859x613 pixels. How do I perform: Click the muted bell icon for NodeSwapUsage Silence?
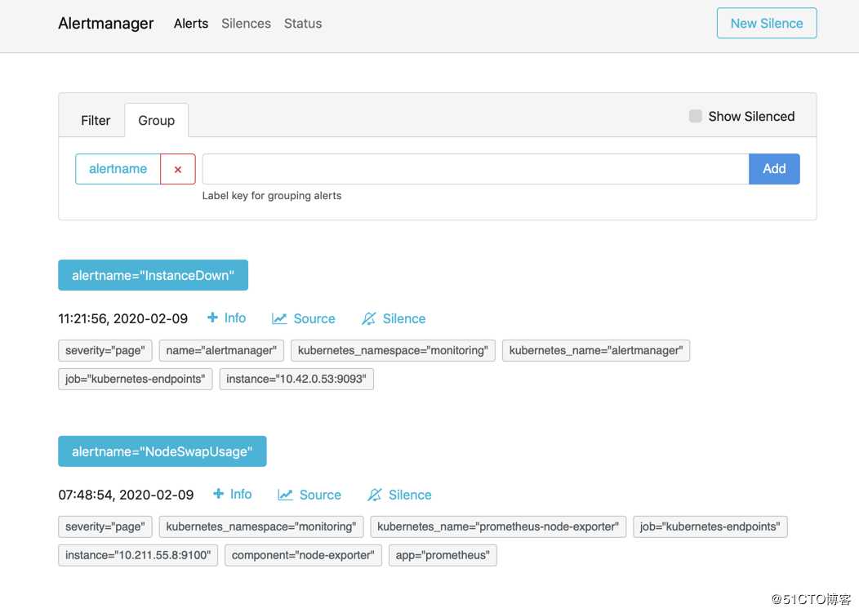click(375, 495)
